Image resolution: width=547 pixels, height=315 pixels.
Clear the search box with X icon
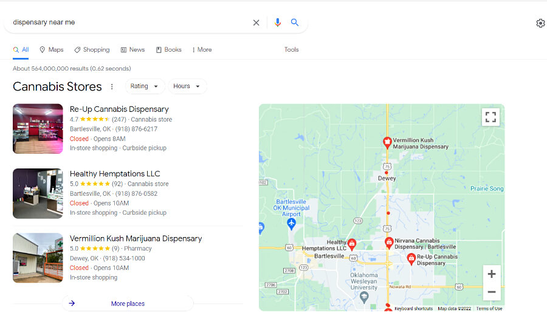pos(256,22)
